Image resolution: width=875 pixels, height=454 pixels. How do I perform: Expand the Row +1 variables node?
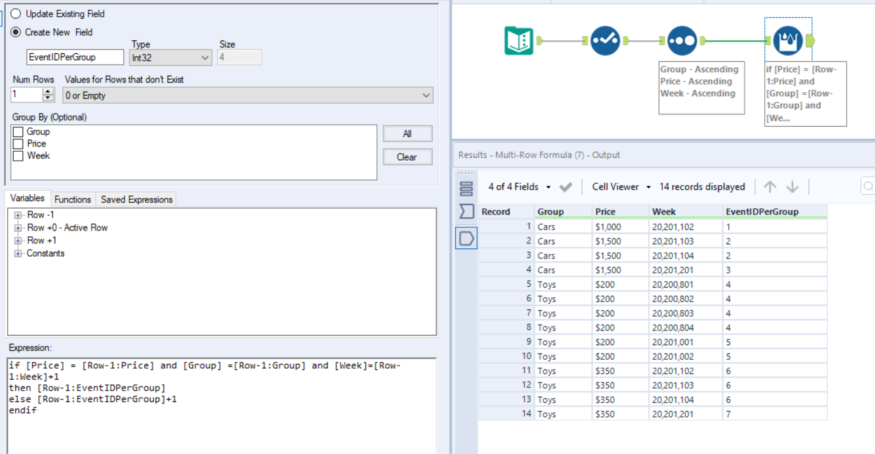(x=18, y=241)
